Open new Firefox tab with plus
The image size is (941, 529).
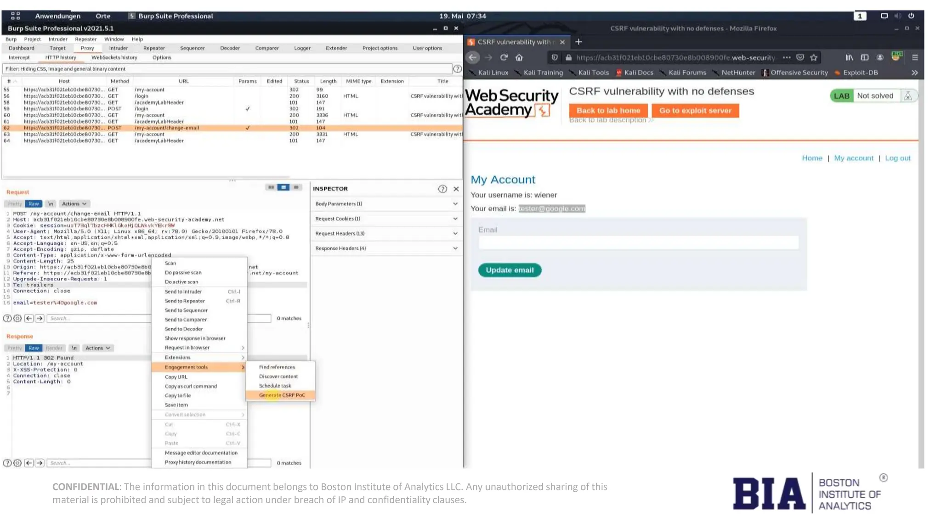coord(578,42)
